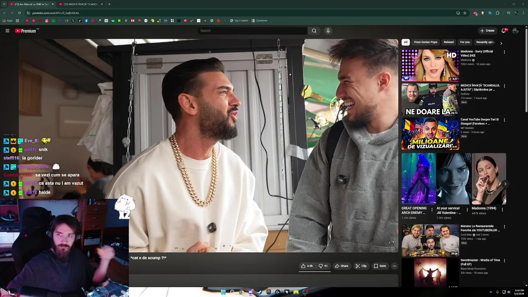Open the Apps bookmarks shortcut
Image resolution: width=528 pixels, height=297 pixels.
[x=7, y=21]
